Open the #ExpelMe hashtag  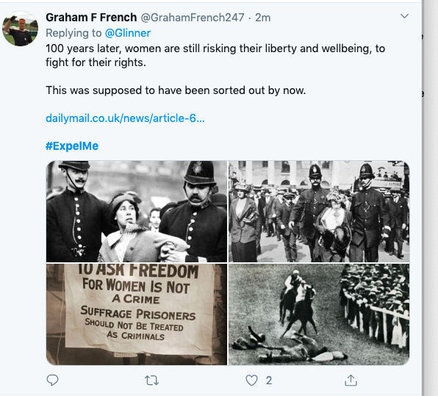pos(72,145)
